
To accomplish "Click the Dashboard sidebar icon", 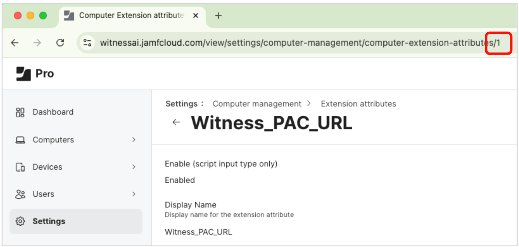I will [x=20, y=112].
